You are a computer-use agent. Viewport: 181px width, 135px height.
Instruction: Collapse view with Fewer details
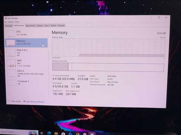(x=14, y=101)
